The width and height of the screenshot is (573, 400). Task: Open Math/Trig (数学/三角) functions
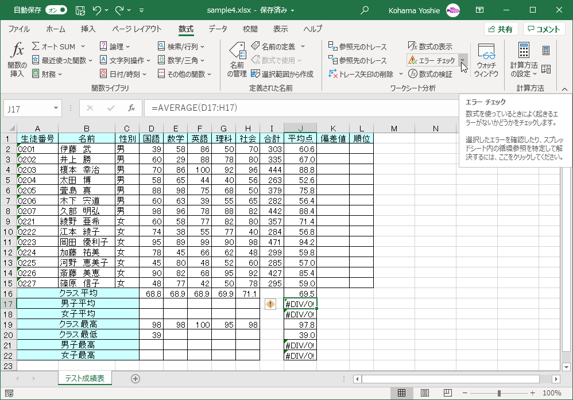(x=181, y=60)
